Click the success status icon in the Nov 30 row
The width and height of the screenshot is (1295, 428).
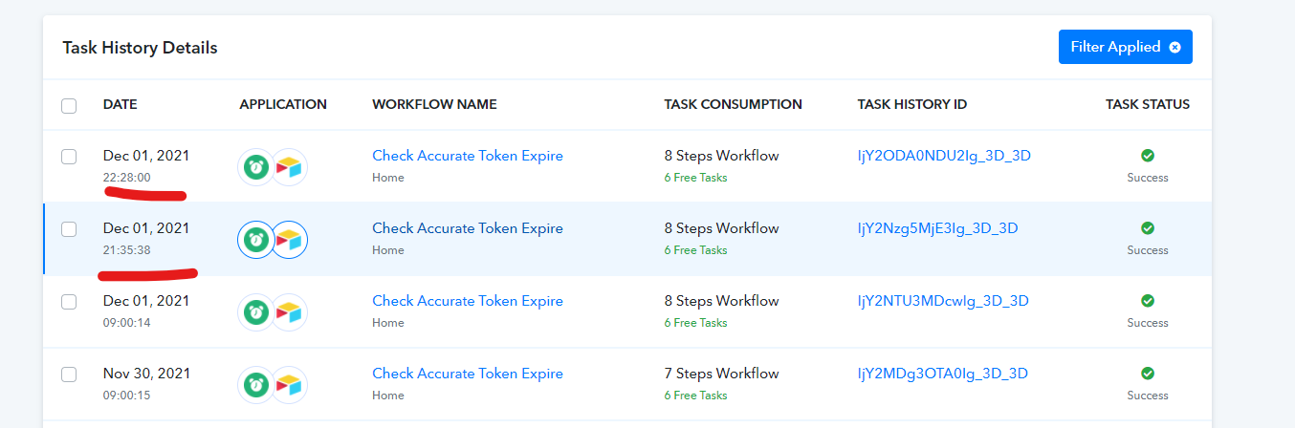click(1148, 373)
